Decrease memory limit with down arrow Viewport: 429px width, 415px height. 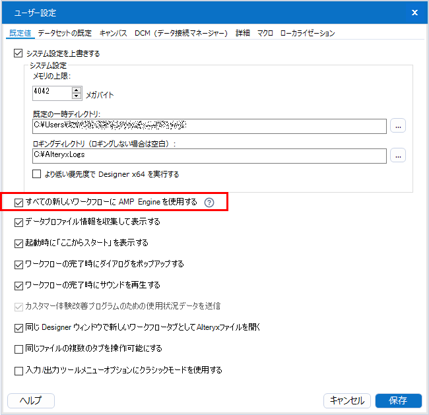click(x=77, y=97)
